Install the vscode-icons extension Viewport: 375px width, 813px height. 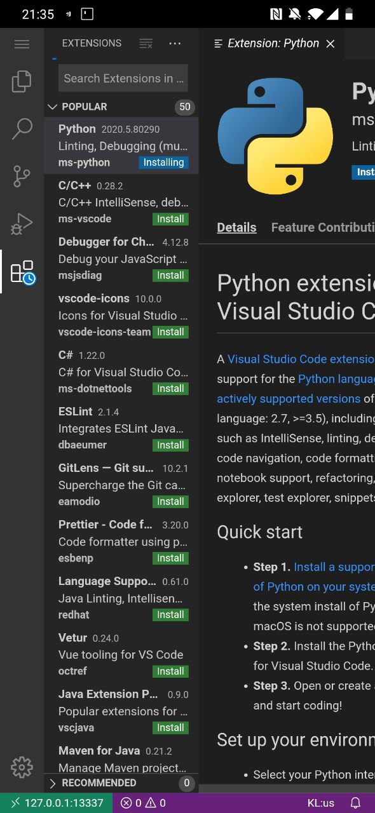coord(170,332)
